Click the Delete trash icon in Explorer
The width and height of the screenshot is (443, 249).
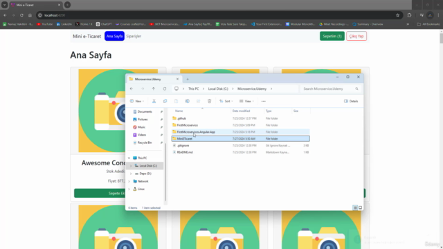point(209,101)
